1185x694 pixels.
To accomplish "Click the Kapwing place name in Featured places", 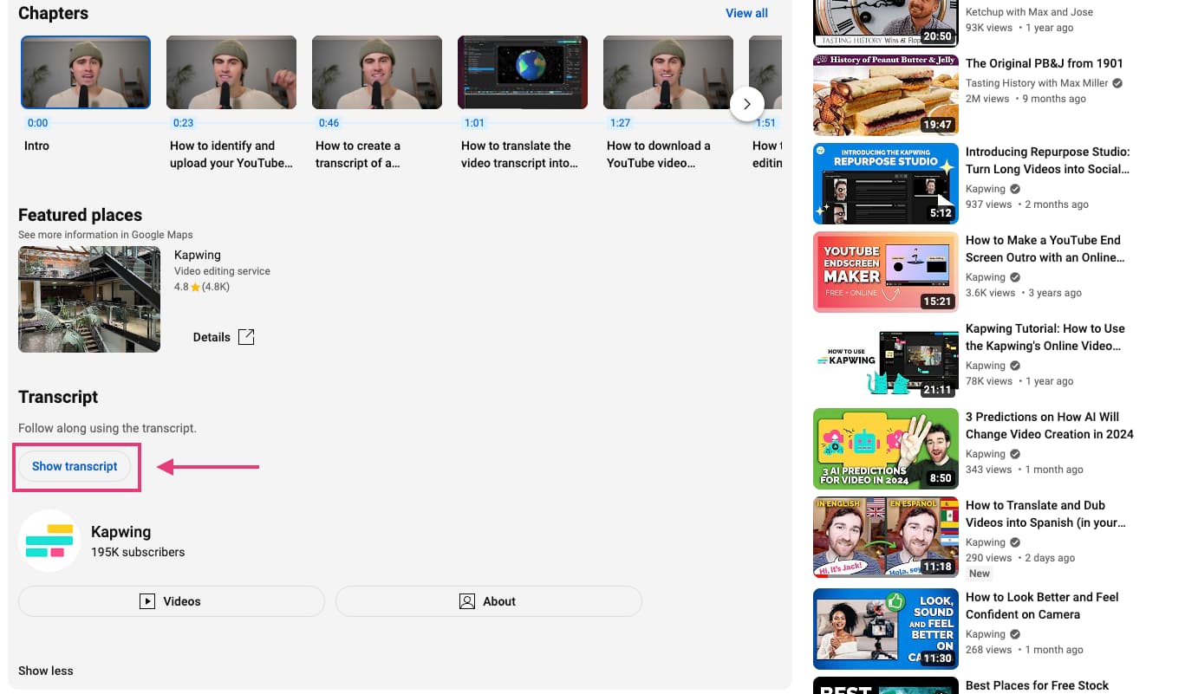I will 198,255.
